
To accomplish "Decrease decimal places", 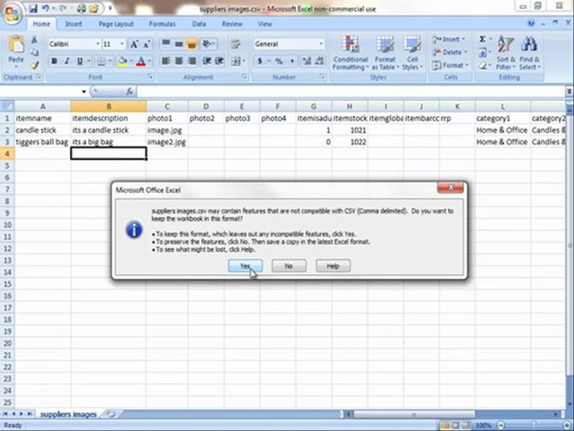I will pos(319,61).
